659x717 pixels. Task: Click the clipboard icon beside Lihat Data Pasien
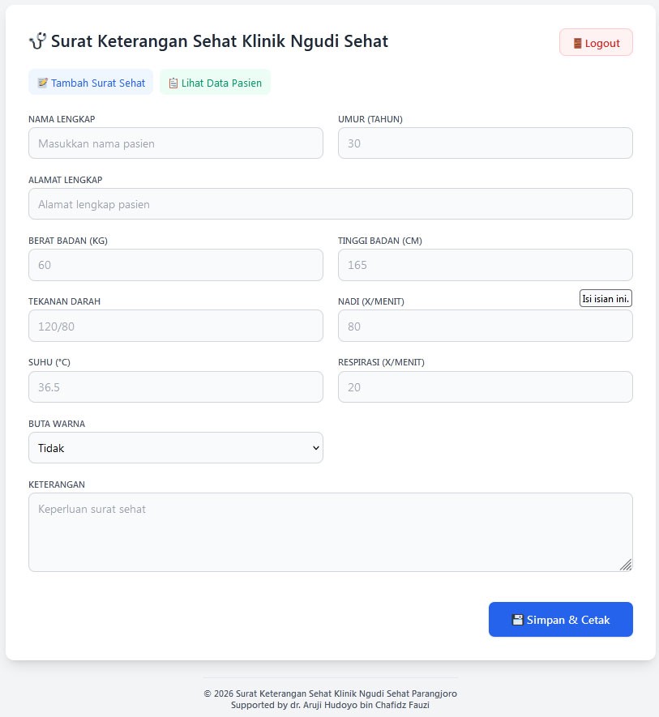(173, 83)
